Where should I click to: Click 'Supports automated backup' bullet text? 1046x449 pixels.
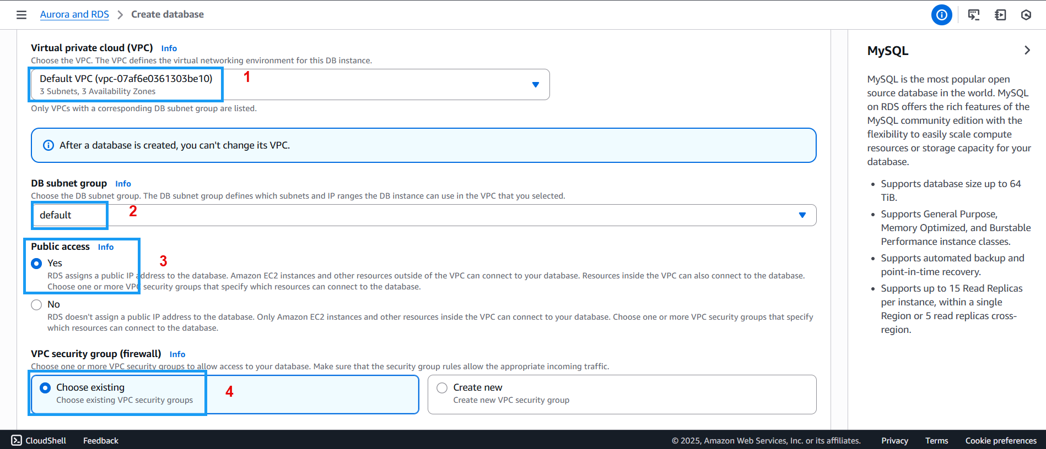[x=952, y=265]
